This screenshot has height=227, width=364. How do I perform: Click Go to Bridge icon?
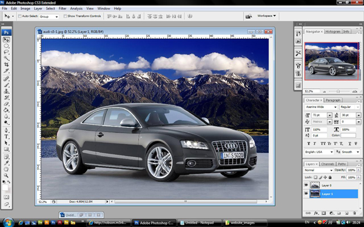pyautogui.click(x=249, y=16)
